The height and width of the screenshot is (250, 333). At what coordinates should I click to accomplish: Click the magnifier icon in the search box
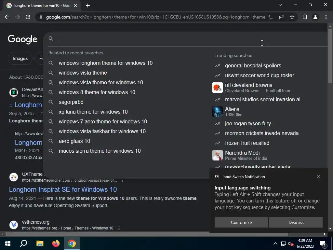coord(51,39)
